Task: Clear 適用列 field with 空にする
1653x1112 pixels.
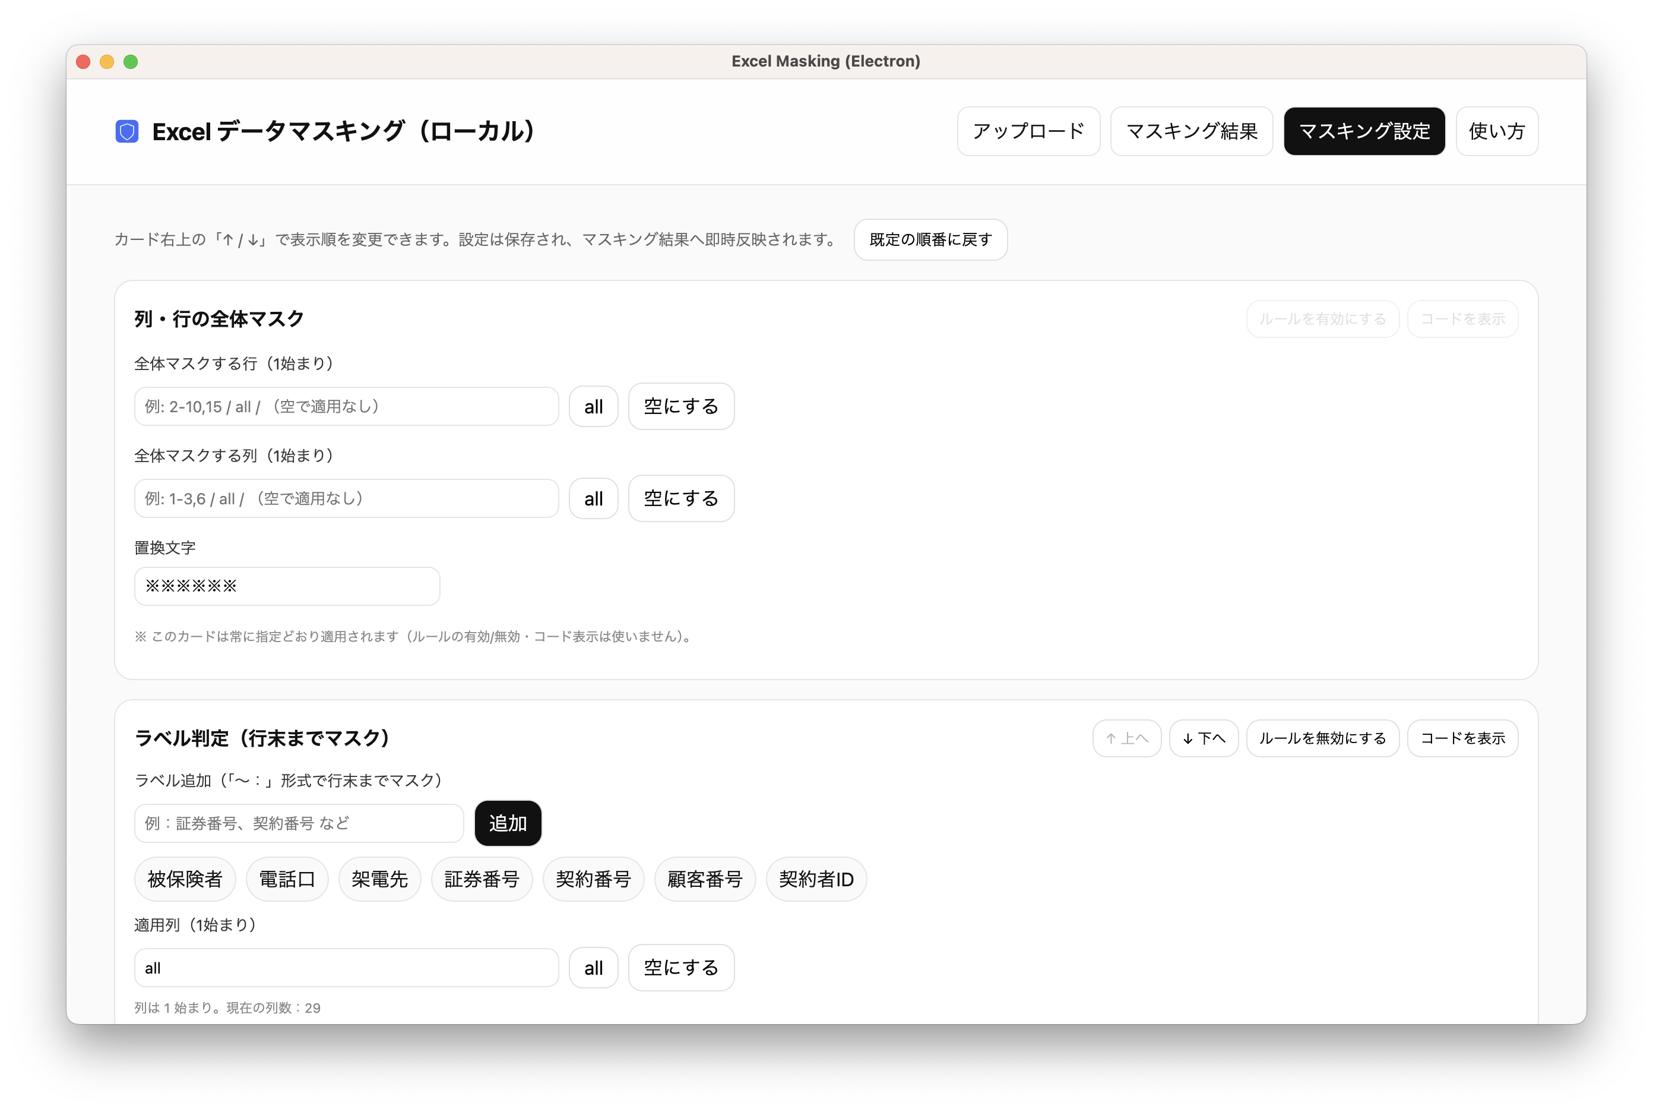Action: point(680,967)
